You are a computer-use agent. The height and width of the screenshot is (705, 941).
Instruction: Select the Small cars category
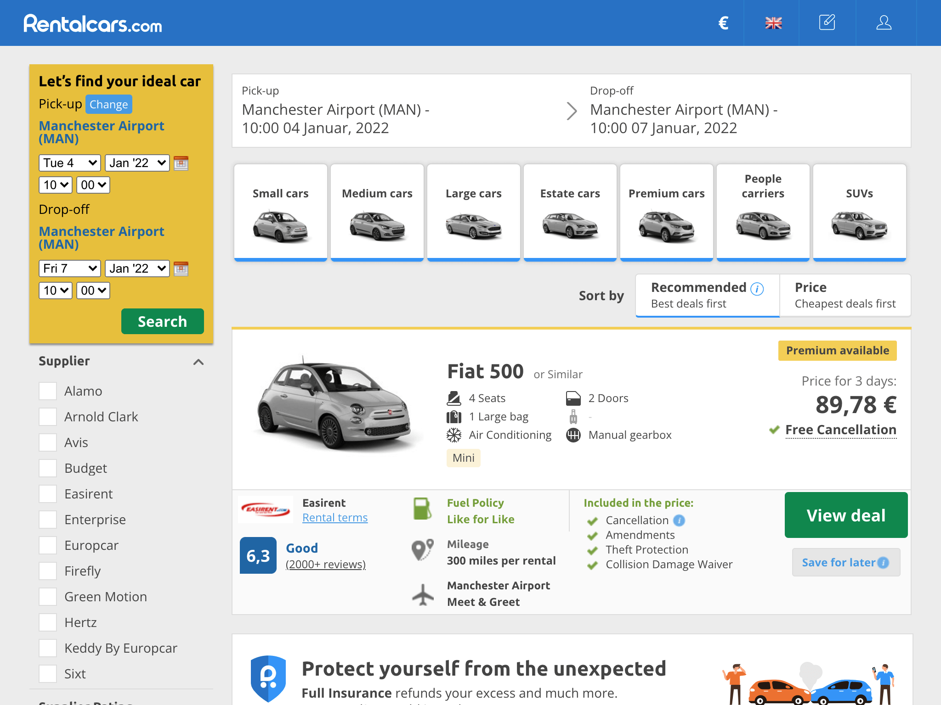click(281, 213)
